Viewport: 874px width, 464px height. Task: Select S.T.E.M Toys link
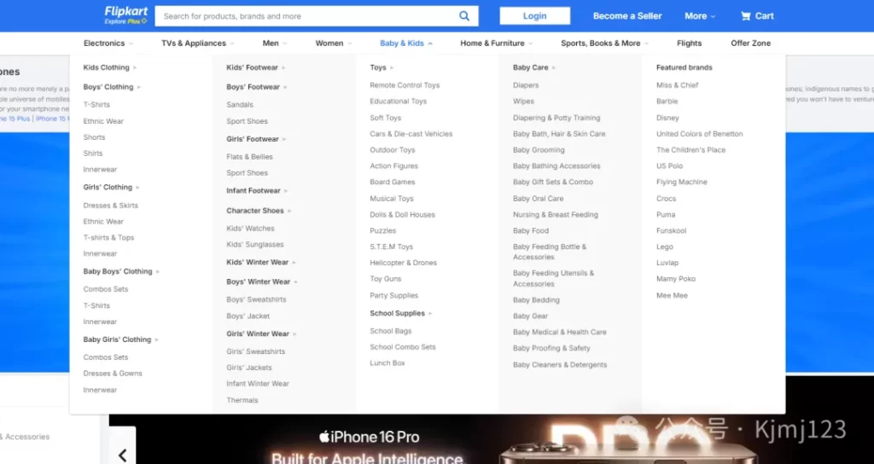(x=391, y=246)
